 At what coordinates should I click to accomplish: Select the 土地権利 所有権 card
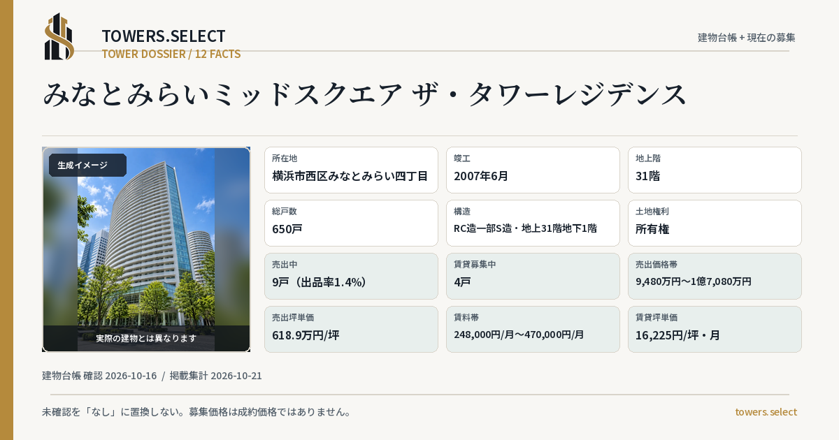click(x=715, y=223)
